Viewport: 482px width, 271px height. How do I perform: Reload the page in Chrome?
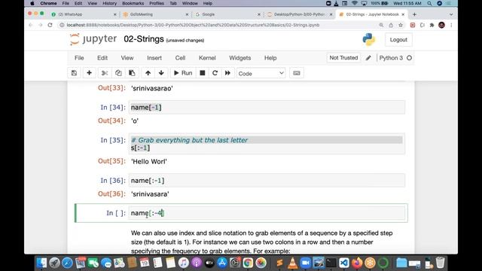pos(50,25)
